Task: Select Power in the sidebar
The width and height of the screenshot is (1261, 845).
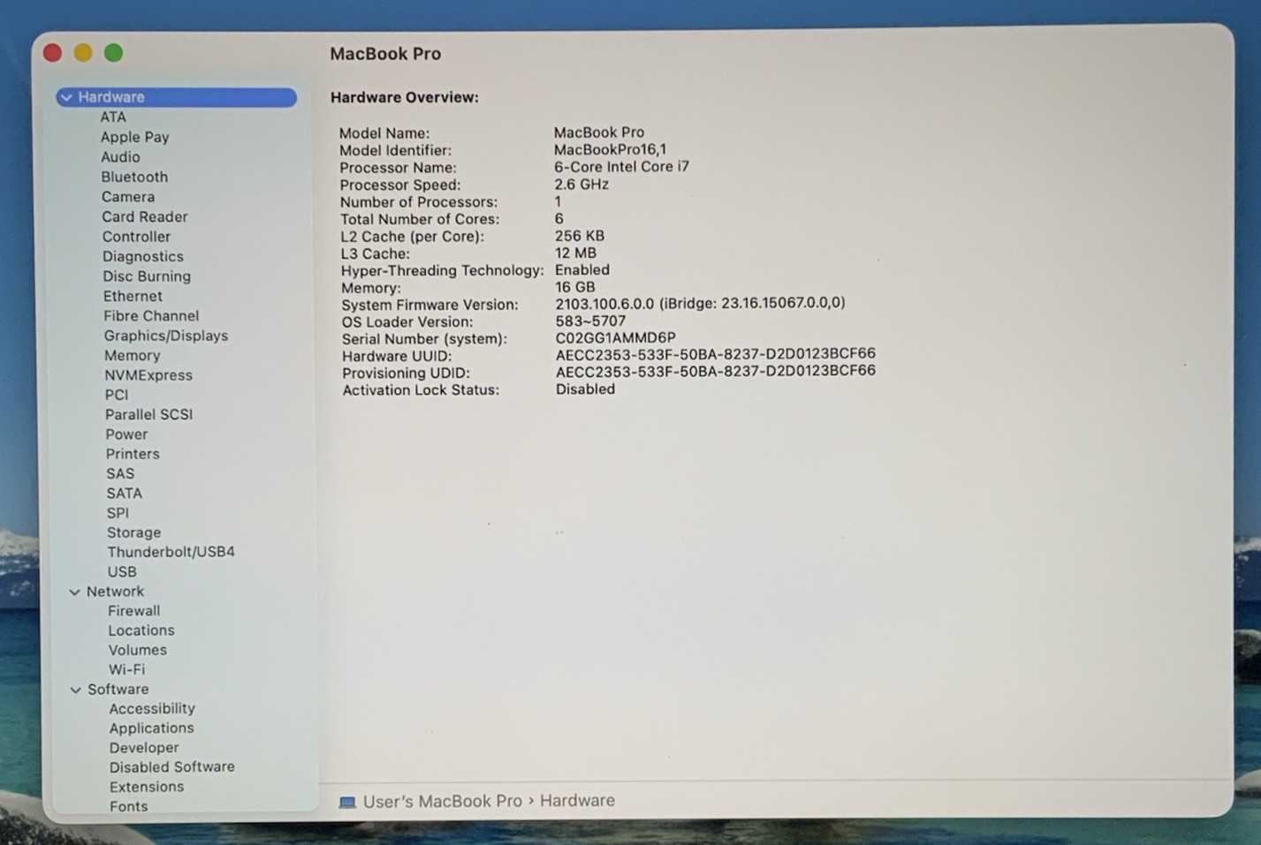Action: click(x=126, y=434)
